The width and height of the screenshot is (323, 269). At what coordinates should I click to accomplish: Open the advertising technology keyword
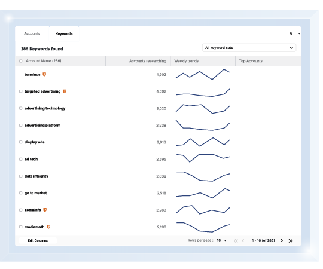click(45, 108)
